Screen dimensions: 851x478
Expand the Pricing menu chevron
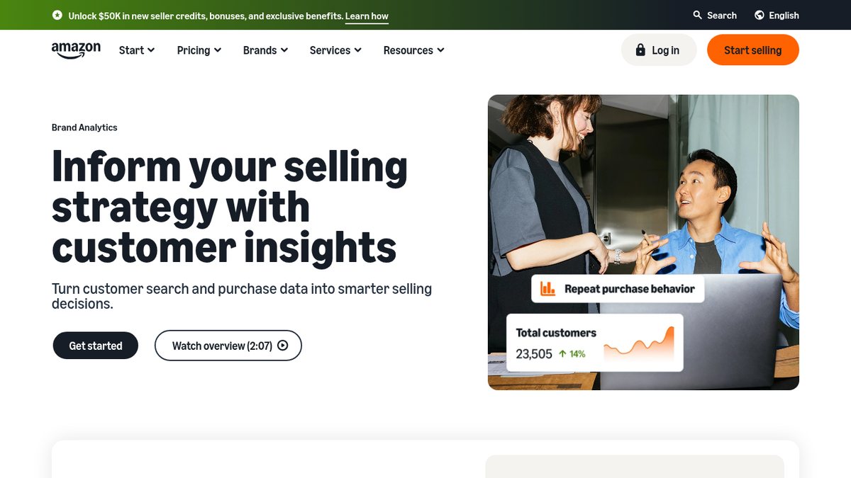tap(218, 50)
